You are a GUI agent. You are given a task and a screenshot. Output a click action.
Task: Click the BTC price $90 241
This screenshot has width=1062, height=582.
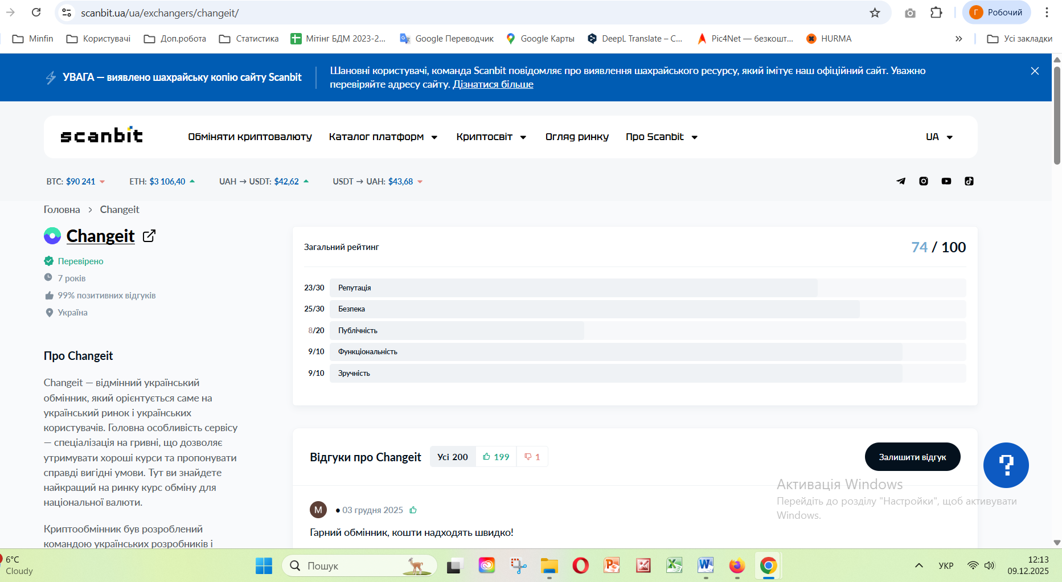(x=81, y=181)
